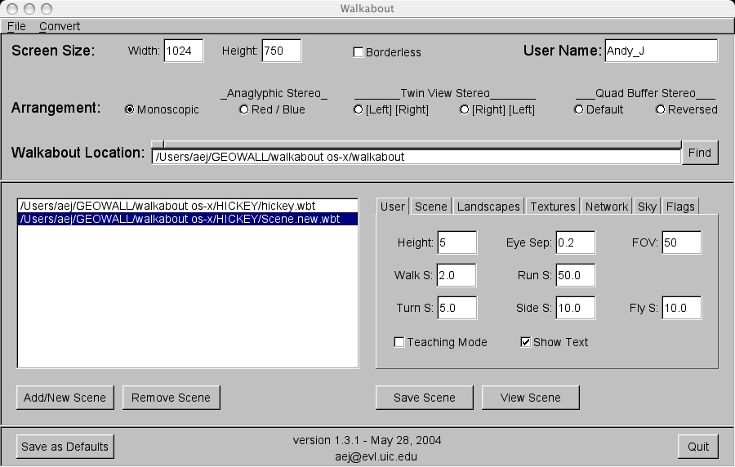Select the Scene.new.wbt entry in list
The width and height of the screenshot is (735, 467).
(x=188, y=220)
